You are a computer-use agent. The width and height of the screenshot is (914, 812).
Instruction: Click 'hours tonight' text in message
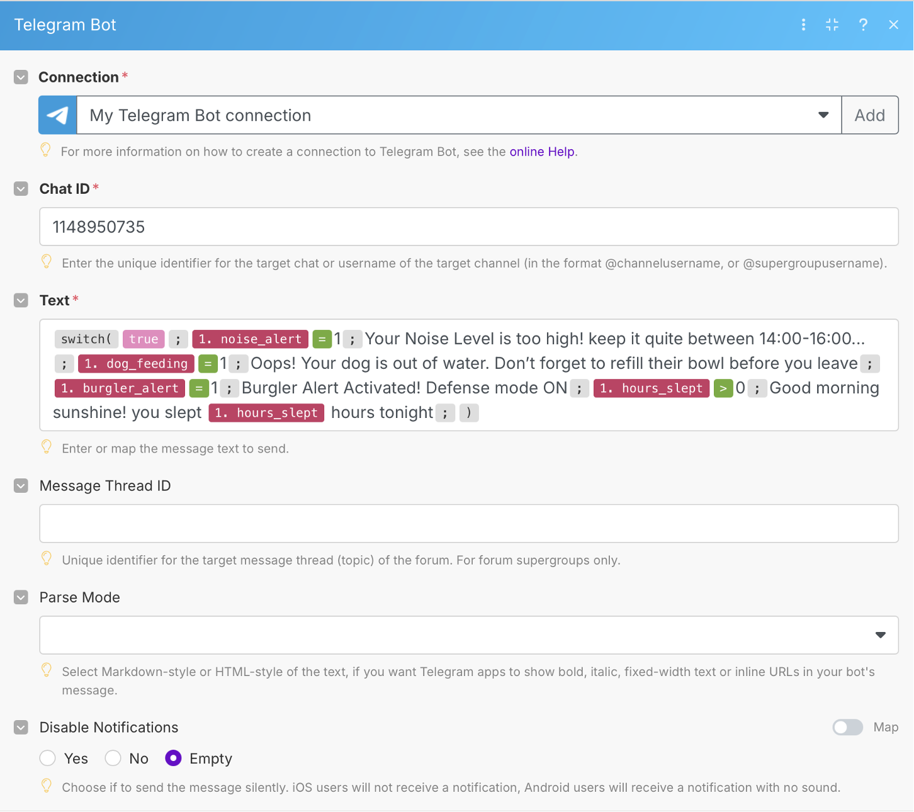coord(382,413)
